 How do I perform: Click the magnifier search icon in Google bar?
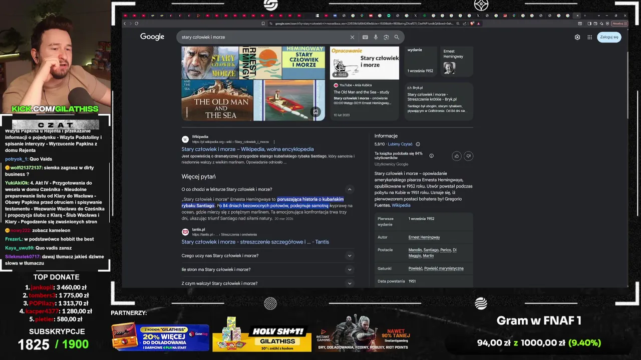tap(397, 37)
